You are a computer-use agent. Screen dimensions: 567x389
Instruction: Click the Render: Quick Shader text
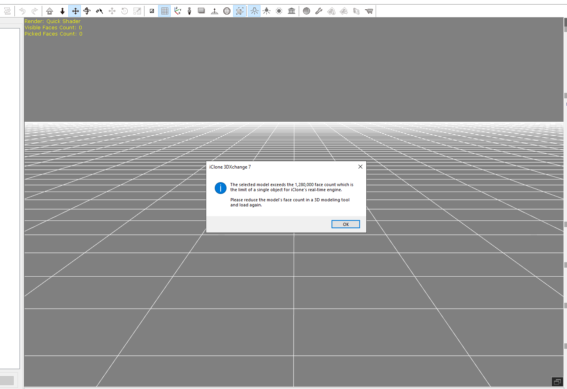(x=53, y=21)
